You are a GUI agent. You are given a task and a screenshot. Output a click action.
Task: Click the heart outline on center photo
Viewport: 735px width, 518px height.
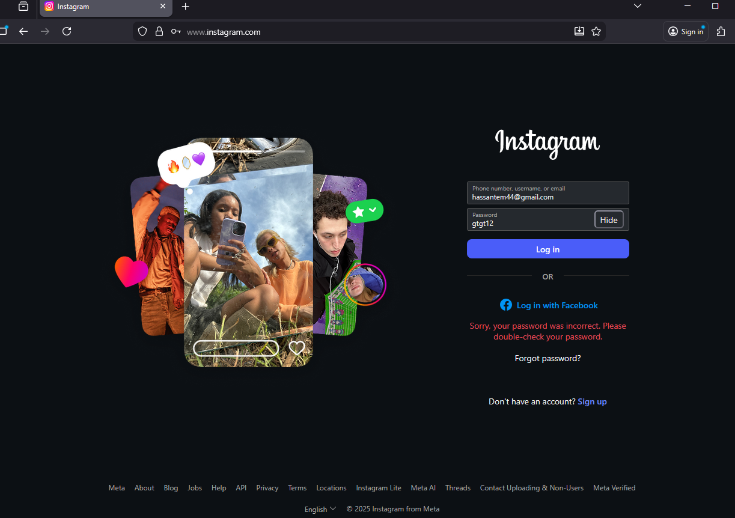(297, 348)
